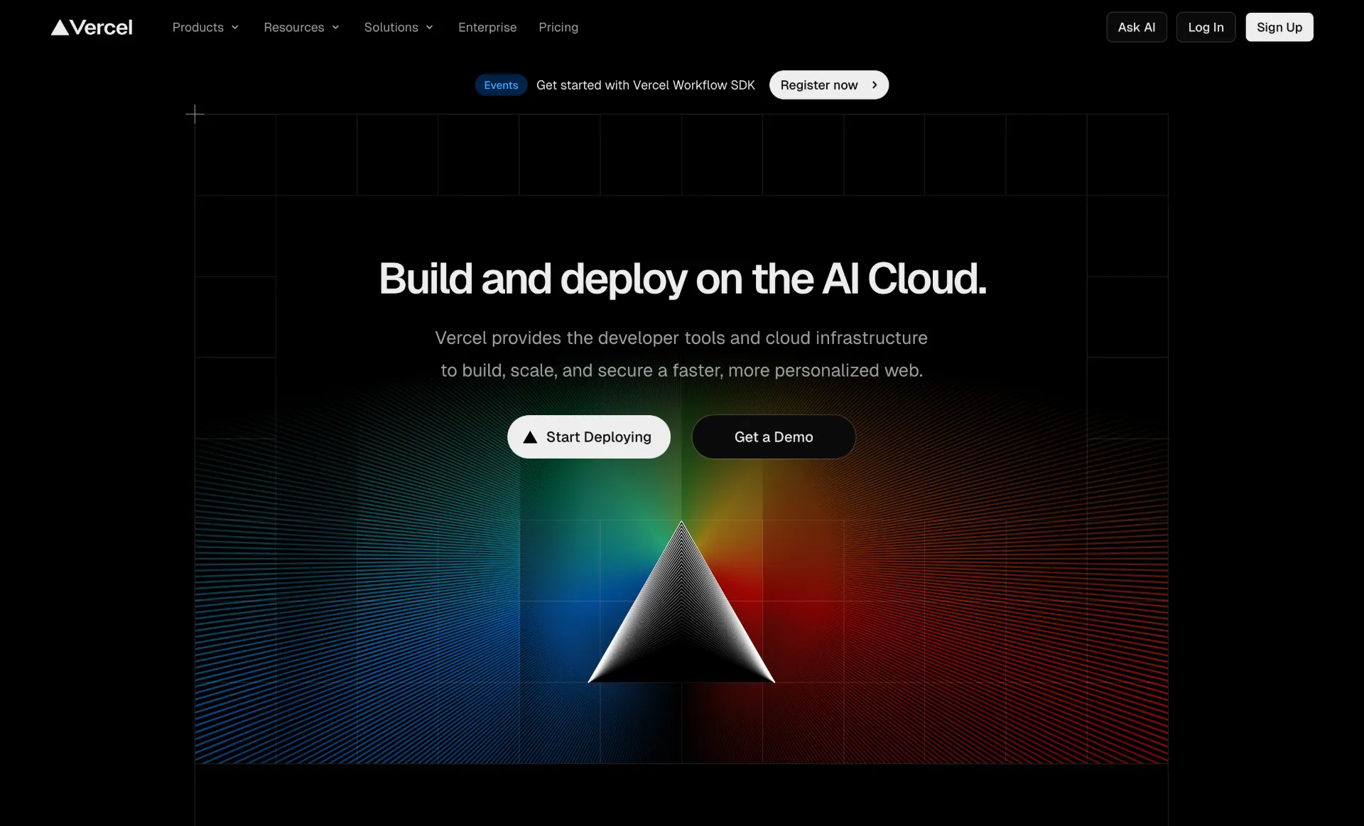
Task: Click the Solutions chevron icon
Action: pyautogui.click(x=428, y=28)
